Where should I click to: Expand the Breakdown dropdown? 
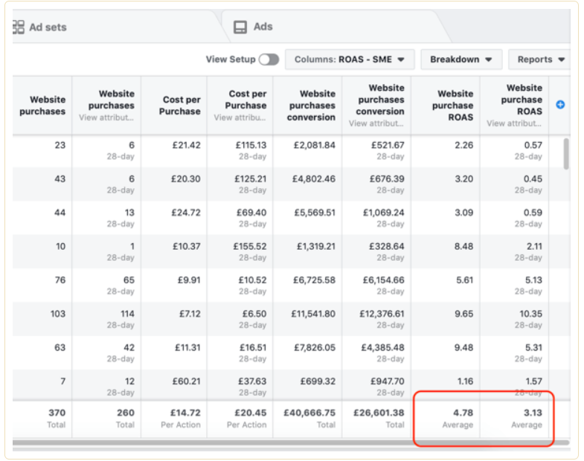pos(461,59)
